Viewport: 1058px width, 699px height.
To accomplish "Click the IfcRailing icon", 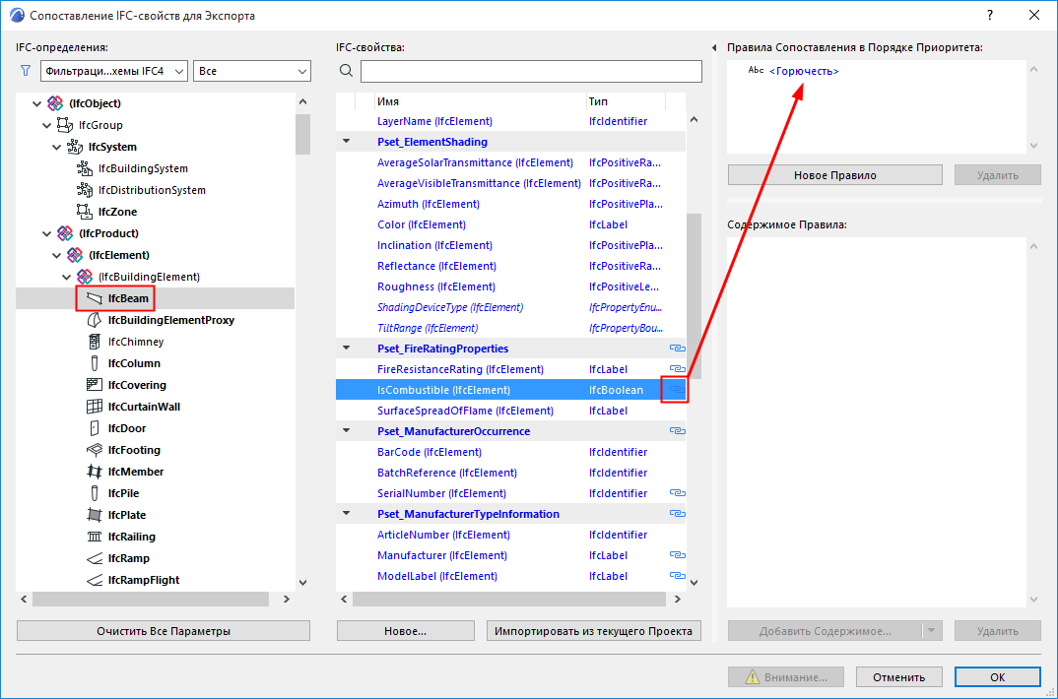I will [95, 536].
